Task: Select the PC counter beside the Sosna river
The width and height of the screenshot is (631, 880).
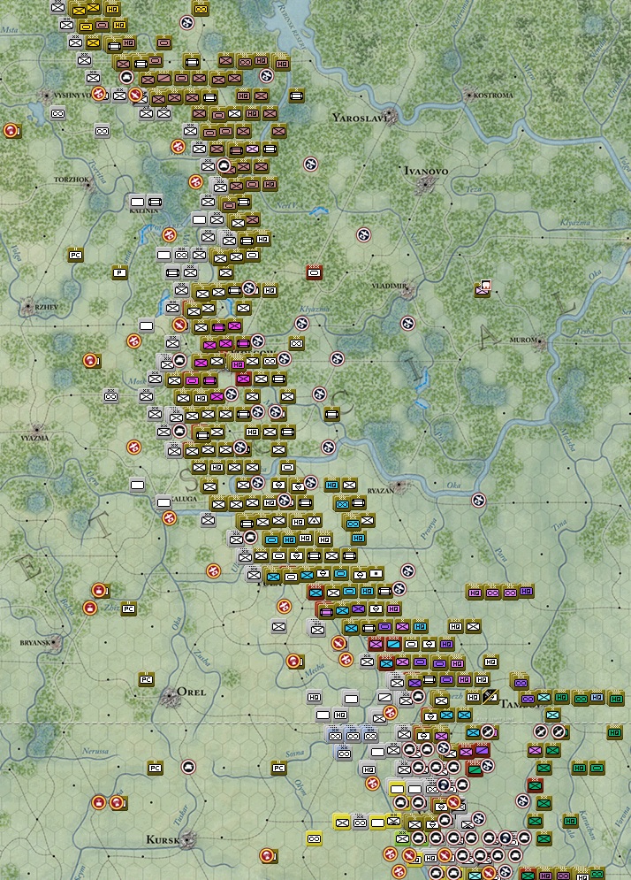Action: tap(278, 768)
